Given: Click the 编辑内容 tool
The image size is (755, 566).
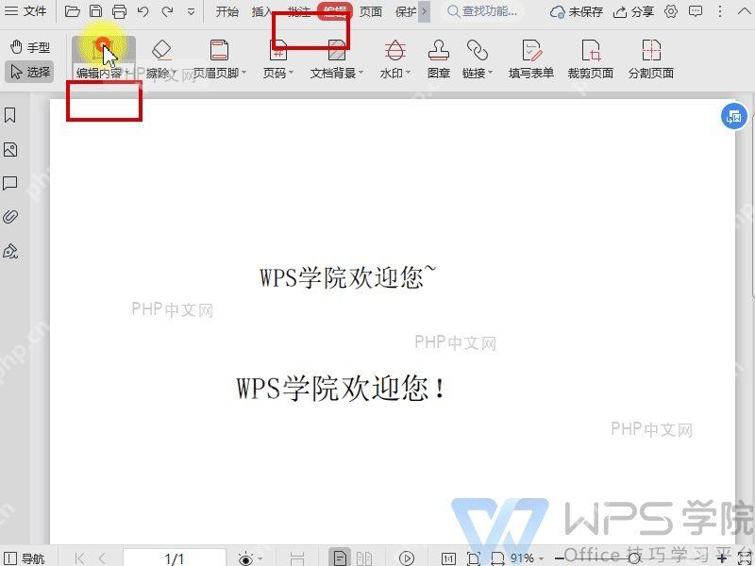Looking at the screenshot, I should tap(102, 58).
